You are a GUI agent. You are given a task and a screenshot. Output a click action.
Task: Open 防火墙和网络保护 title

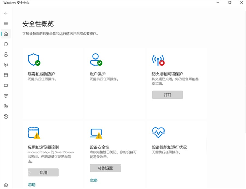(167, 74)
